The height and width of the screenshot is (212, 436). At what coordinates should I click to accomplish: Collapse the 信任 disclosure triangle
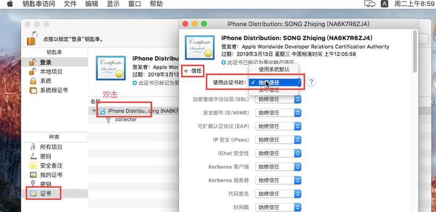(186, 72)
